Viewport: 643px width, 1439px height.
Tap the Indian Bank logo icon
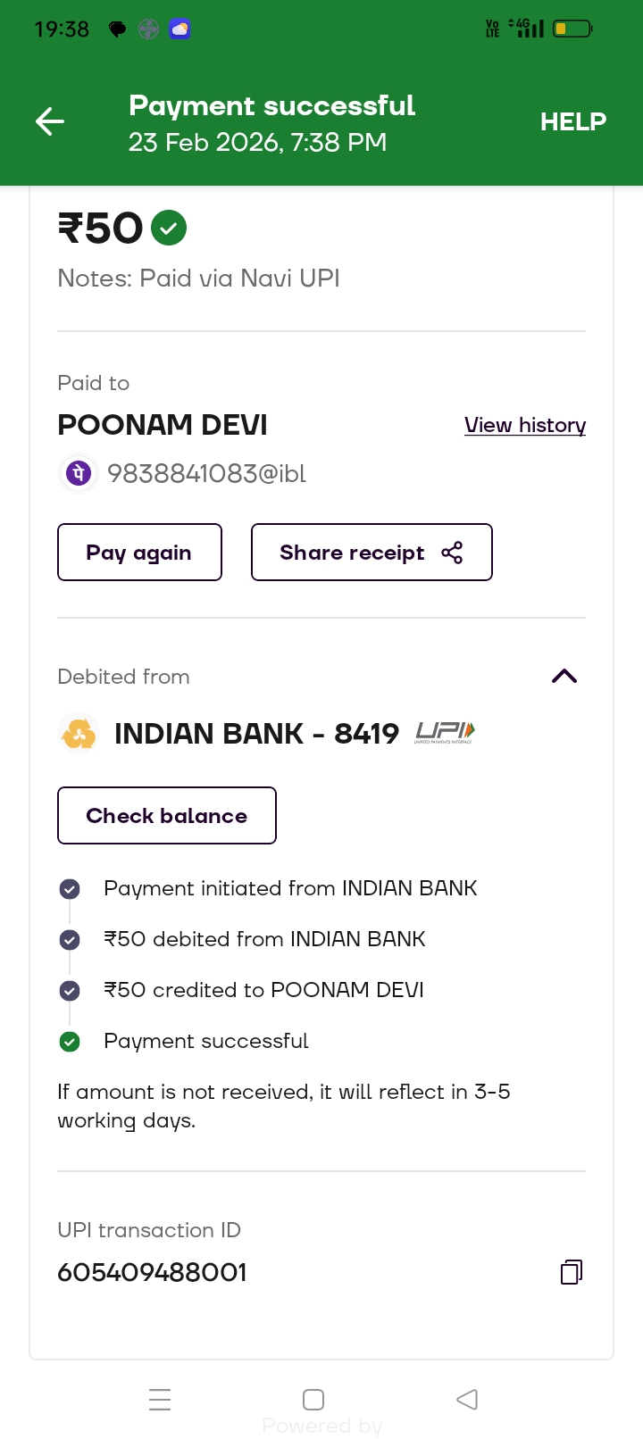(79, 734)
